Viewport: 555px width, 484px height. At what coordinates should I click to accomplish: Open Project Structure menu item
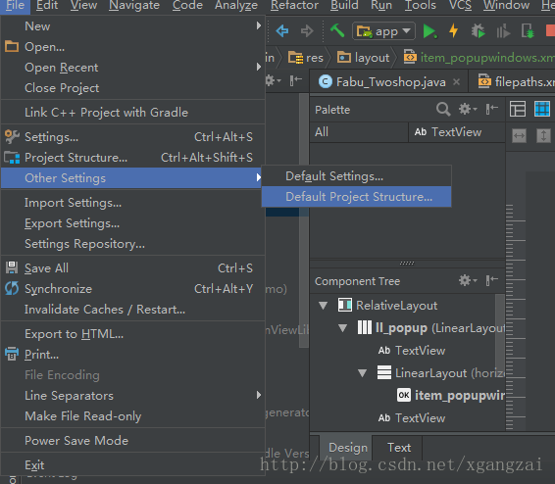133,158
